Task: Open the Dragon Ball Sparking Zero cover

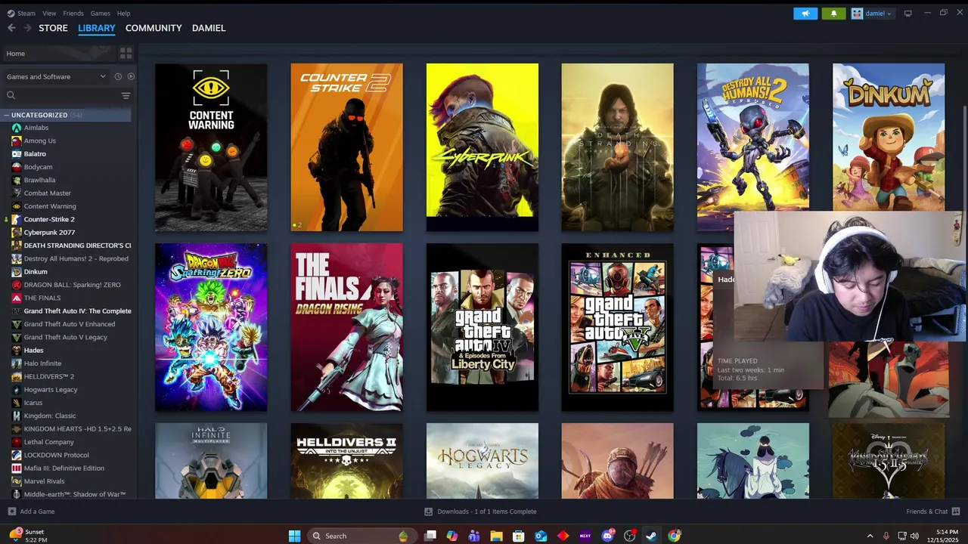Action: 211,327
